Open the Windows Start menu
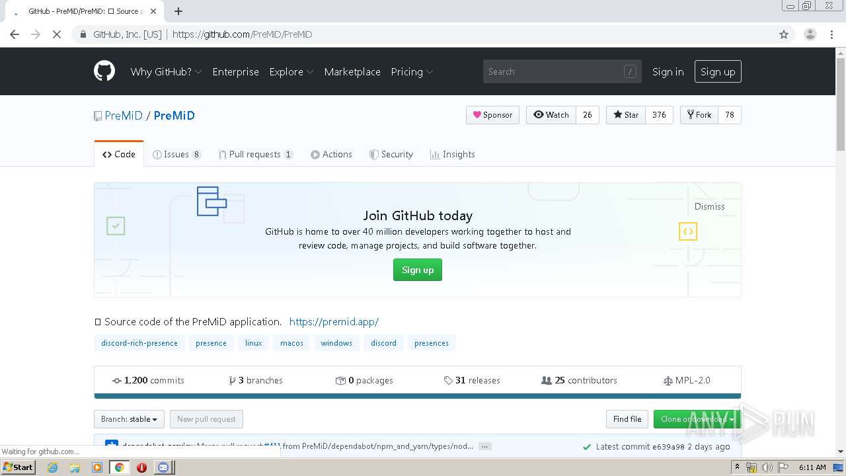The image size is (846, 476). click(x=18, y=467)
